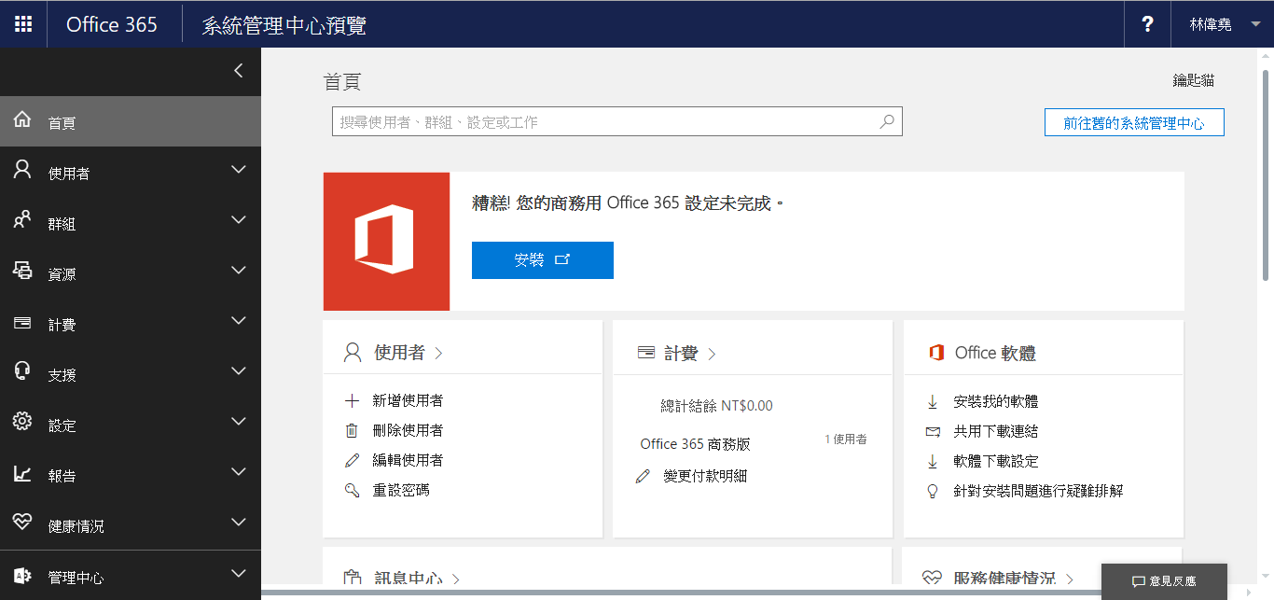Click the blue 安裝 button

point(543,260)
